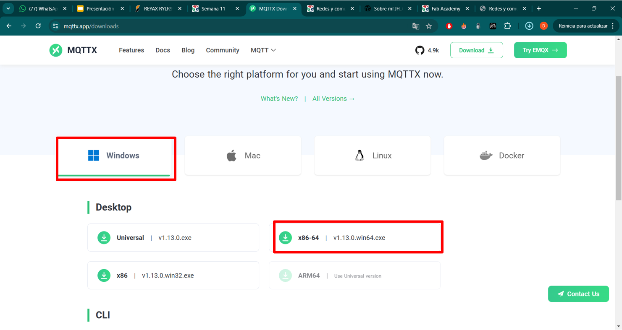Screen dimensions: 622x330
Task: Open the Extensions puzzle piece menu
Action: [x=508, y=26]
